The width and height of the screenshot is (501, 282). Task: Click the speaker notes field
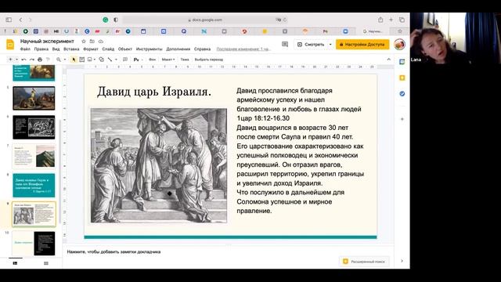point(228,252)
